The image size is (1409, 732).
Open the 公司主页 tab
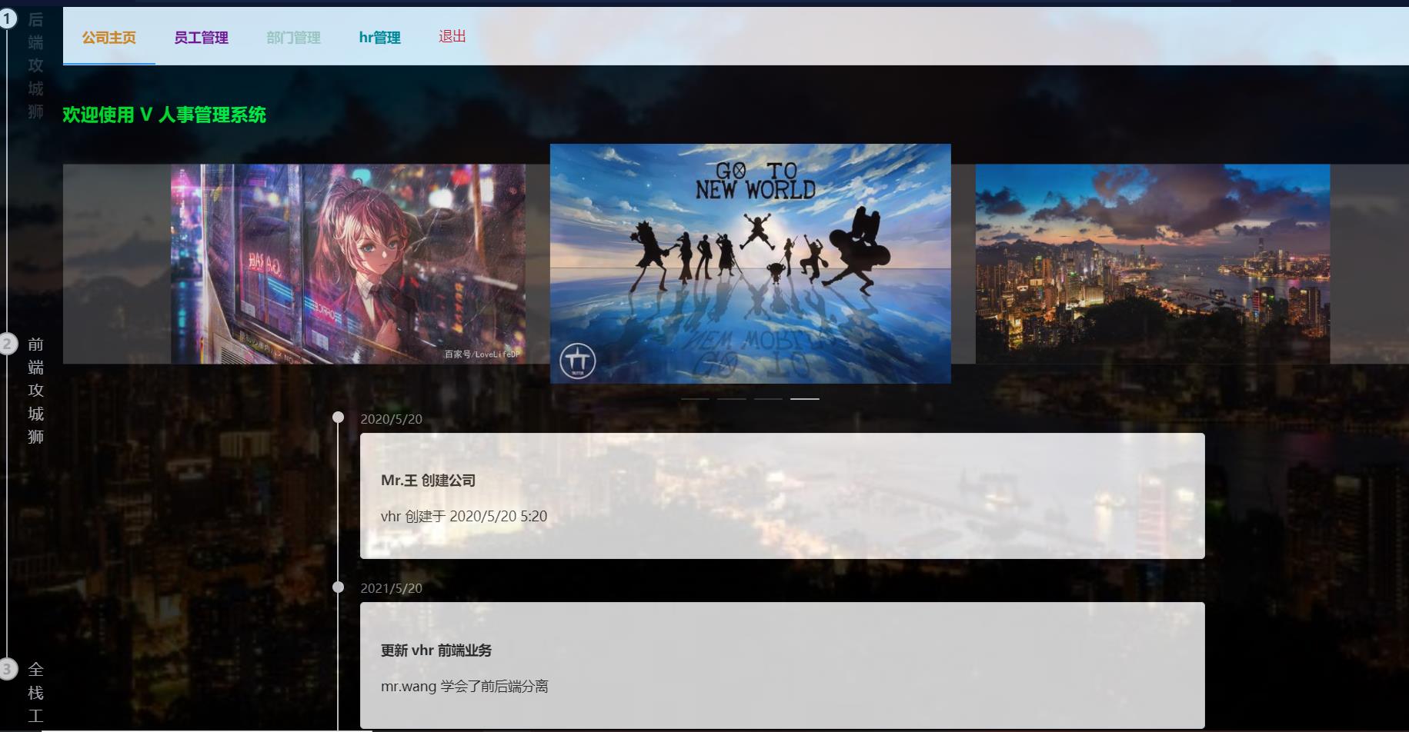click(109, 37)
